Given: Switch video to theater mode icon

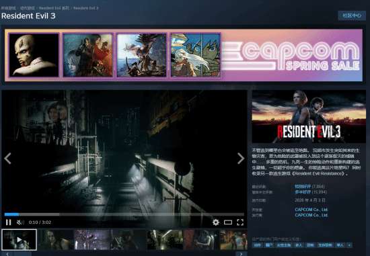Looking at the screenshot, I should 228,222.
